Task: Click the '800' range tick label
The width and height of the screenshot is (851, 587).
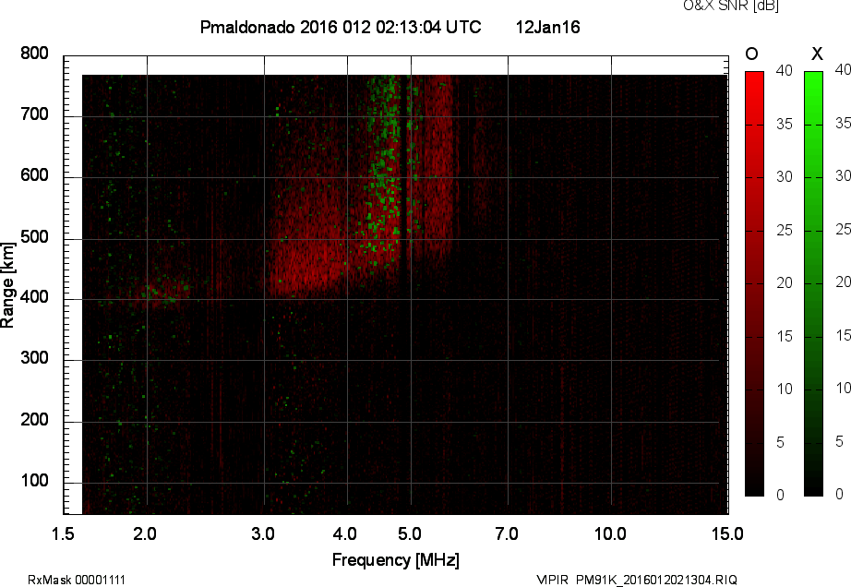Action: click(35, 54)
